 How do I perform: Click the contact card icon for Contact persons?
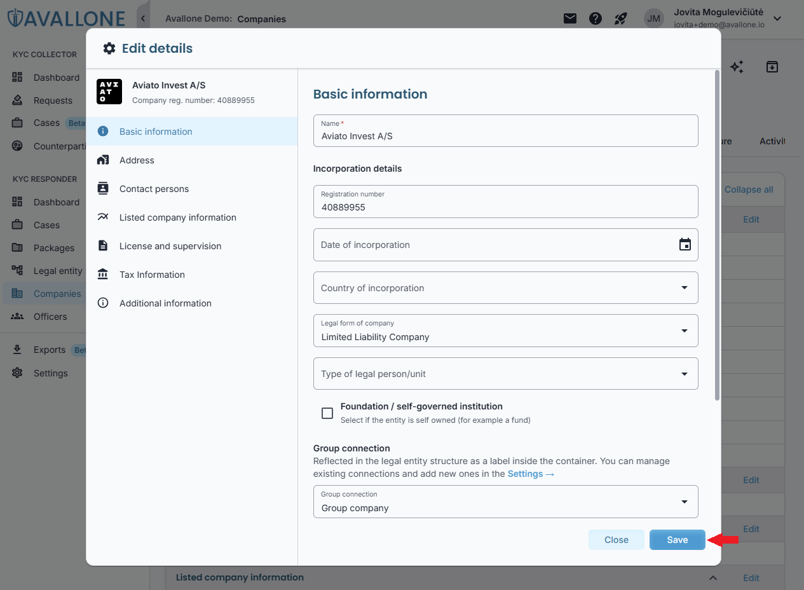(103, 189)
